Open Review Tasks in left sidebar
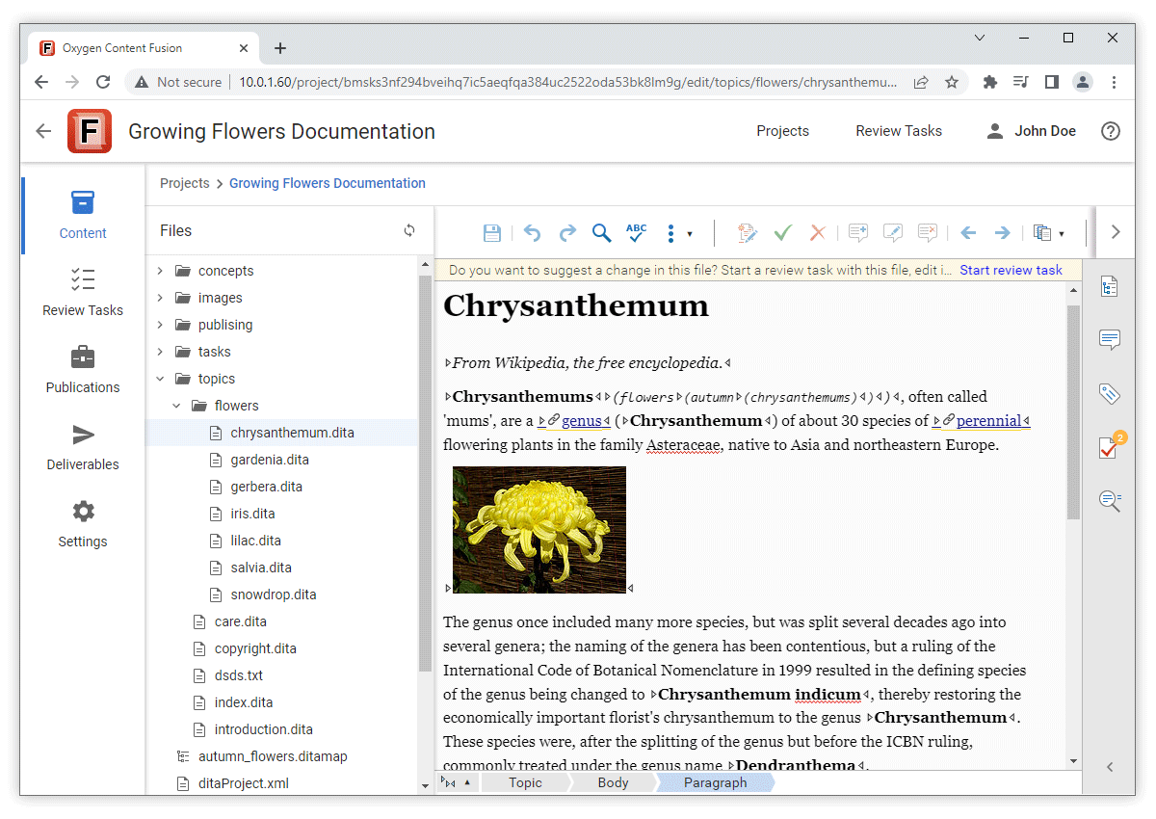 point(83,292)
